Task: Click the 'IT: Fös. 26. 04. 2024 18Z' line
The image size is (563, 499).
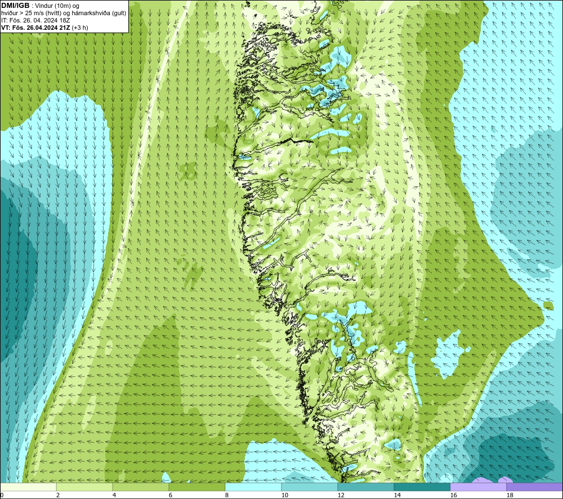Action: [x=35, y=20]
